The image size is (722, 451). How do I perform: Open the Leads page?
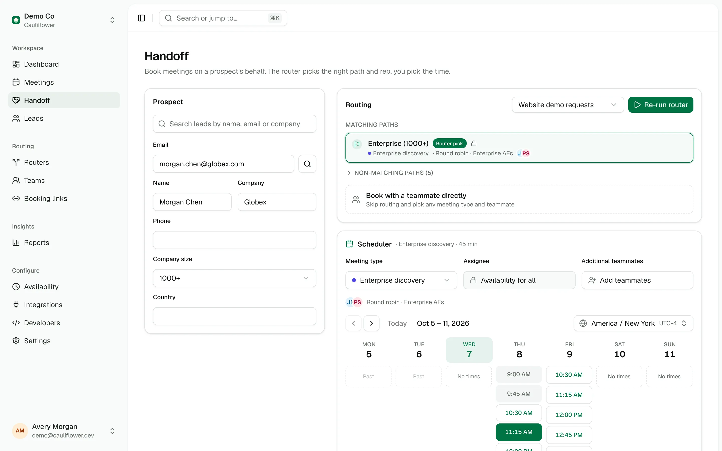(x=64, y=119)
